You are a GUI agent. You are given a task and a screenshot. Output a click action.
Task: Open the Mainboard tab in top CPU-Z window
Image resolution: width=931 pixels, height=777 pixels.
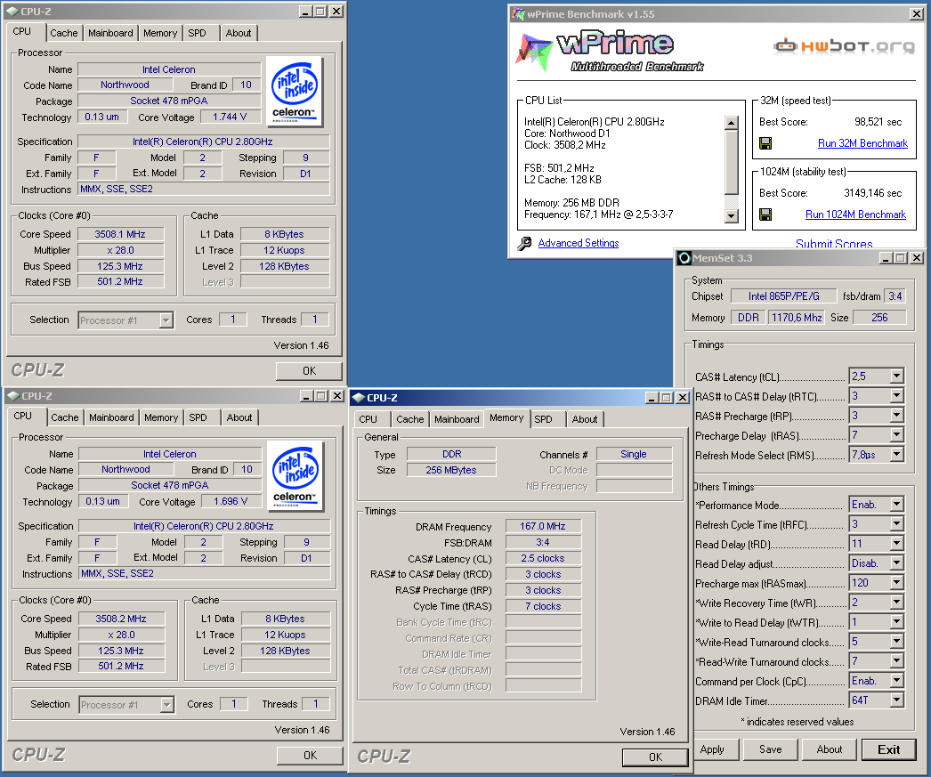point(110,33)
